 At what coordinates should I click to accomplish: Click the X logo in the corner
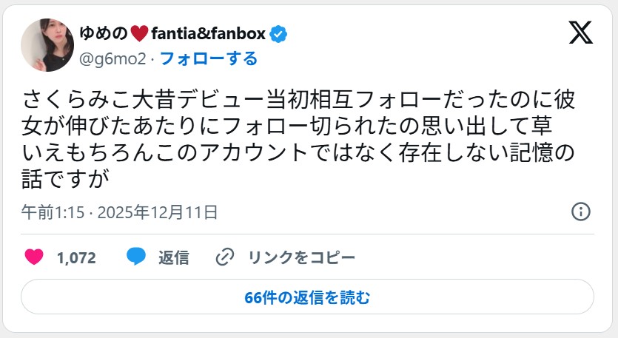pyautogui.click(x=580, y=33)
